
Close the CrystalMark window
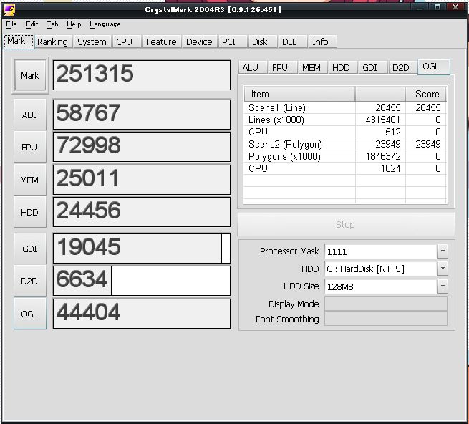(455, 7)
